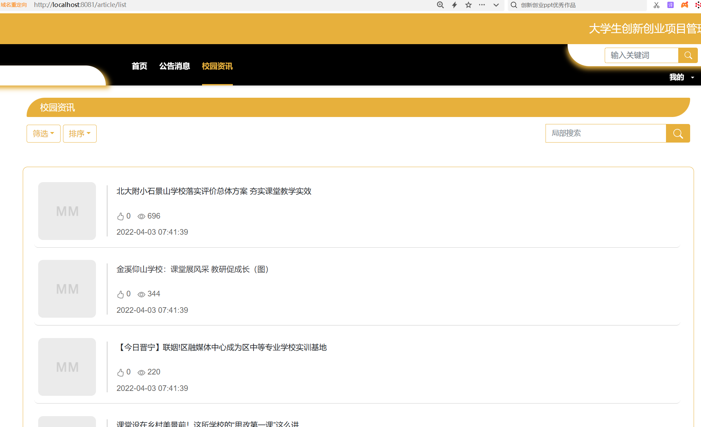Click the eye view icon beside 344
The height and width of the screenshot is (427, 701).
(141, 294)
